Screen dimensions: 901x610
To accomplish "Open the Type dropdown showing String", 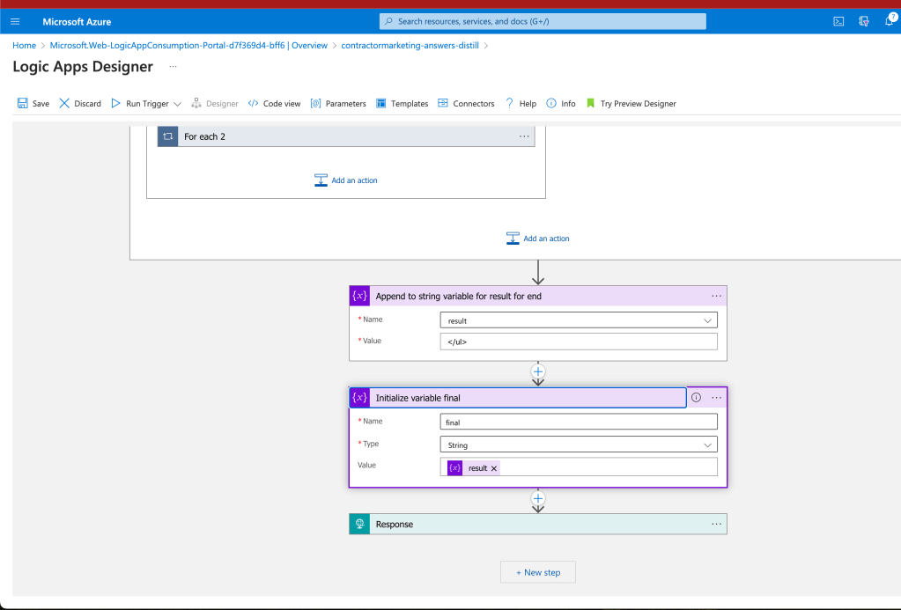I will pyautogui.click(x=579, y=445).
